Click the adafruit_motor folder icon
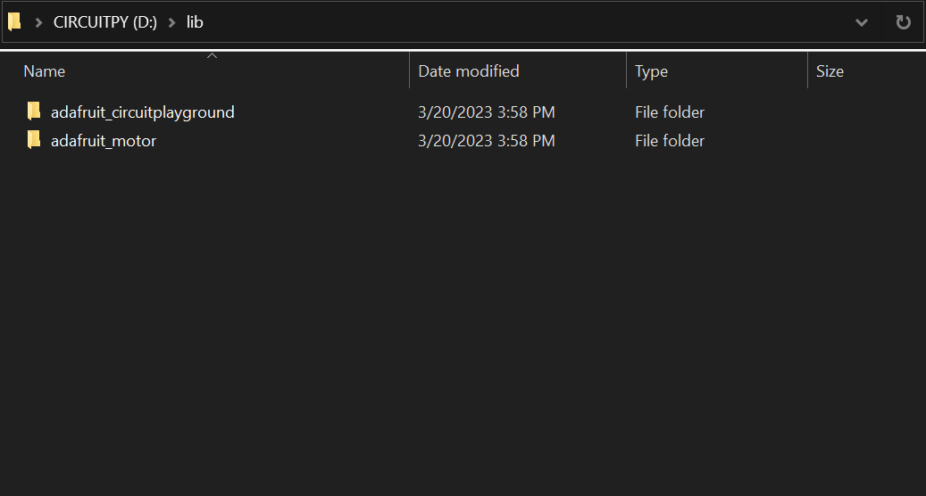This screenshot has height=496, width=926. (34, 140)
